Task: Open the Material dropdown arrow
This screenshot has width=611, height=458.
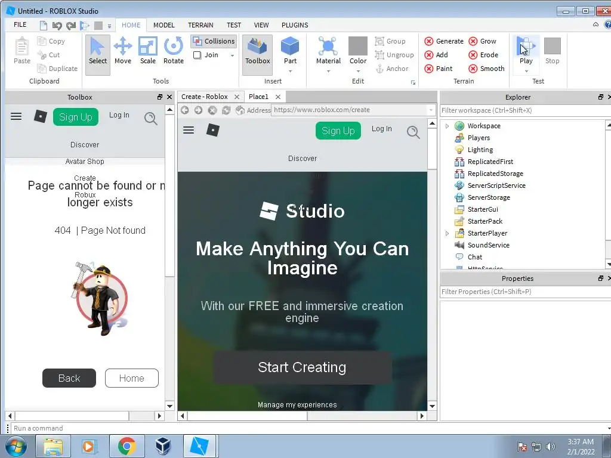Action: [x=328, y=72]
